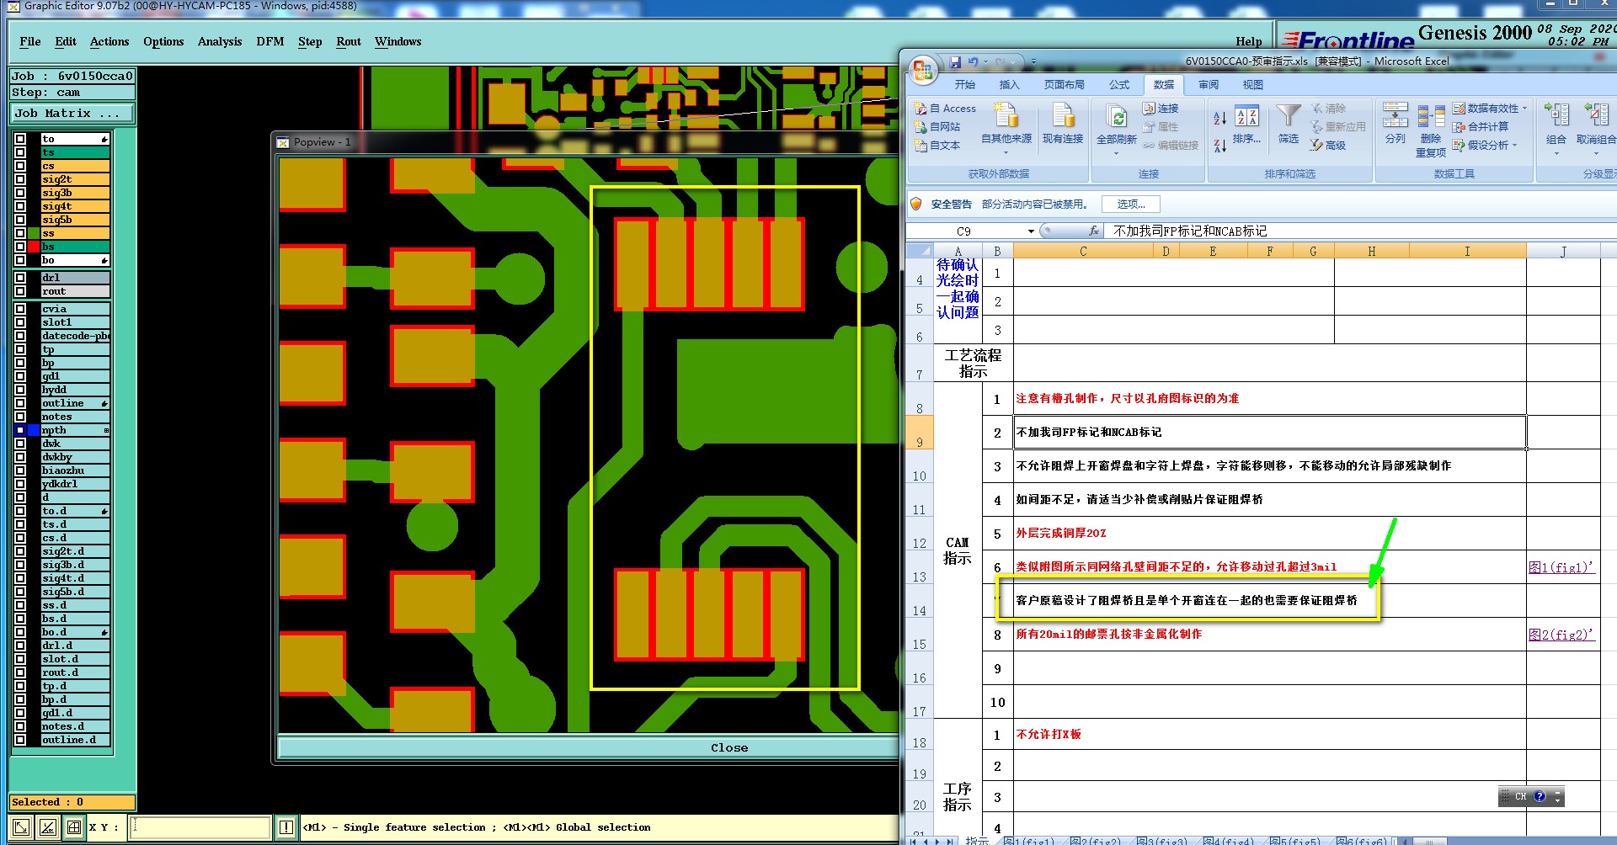Toggle display checkbox for layer 'to'

point(20,139)
